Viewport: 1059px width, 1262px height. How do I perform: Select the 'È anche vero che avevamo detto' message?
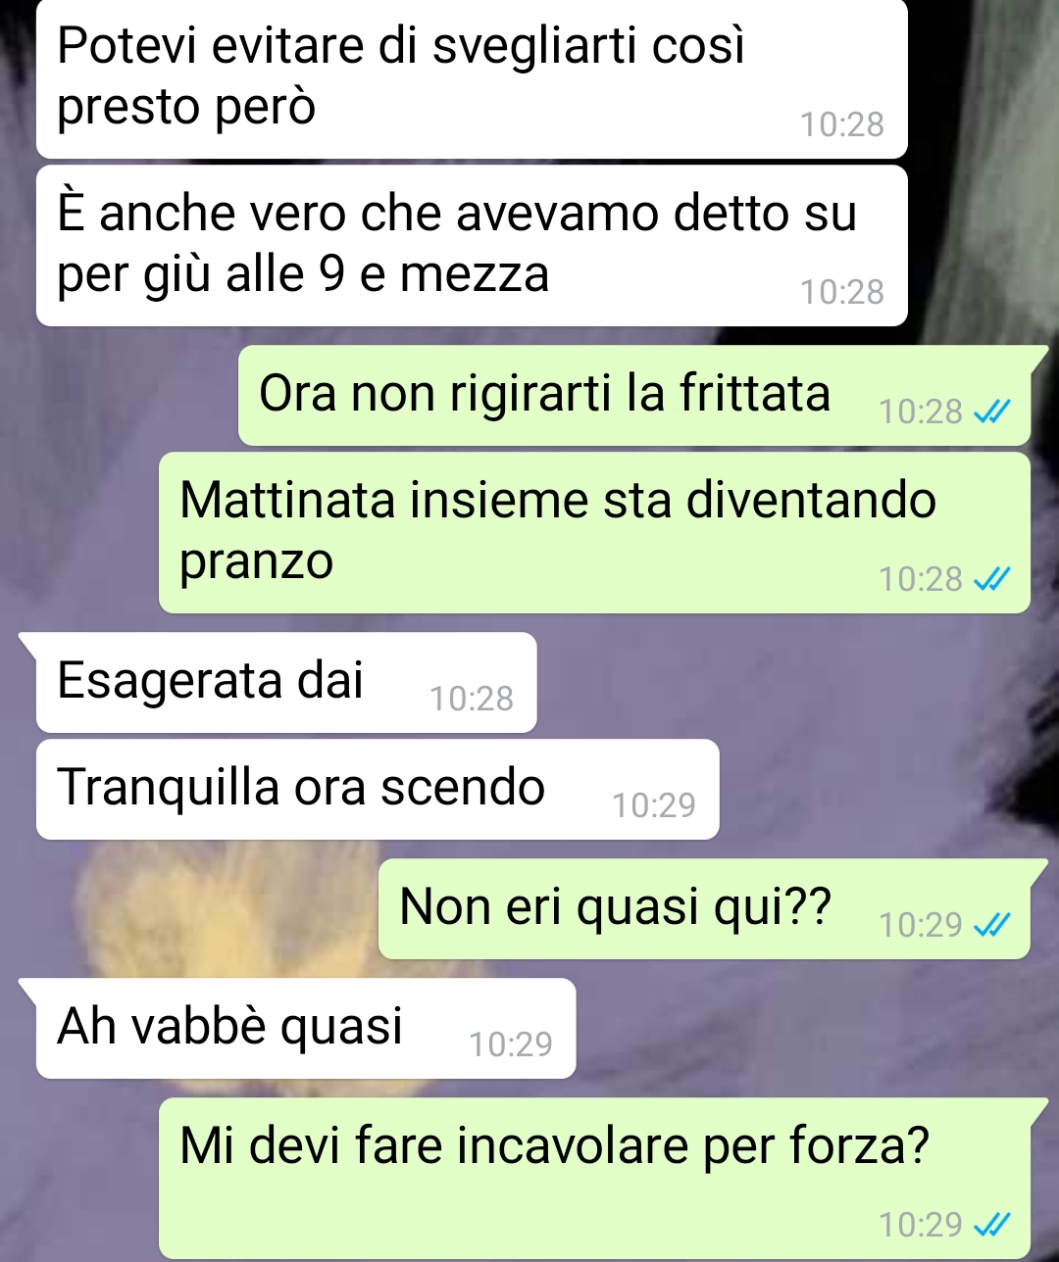(472, 246)
